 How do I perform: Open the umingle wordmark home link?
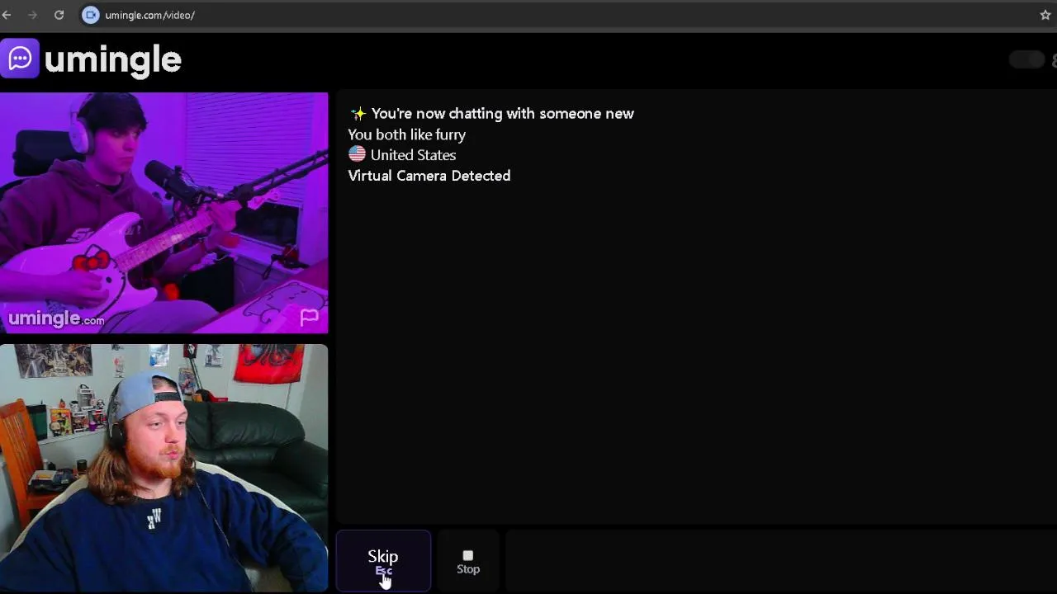(x=113, y=59)
